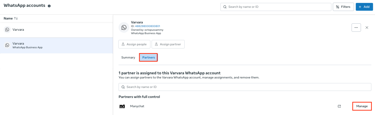Image resolution: width=375 pixels, height=115 pixels.
Task: Open the Filters panel
Action: (x=343, y=7)
